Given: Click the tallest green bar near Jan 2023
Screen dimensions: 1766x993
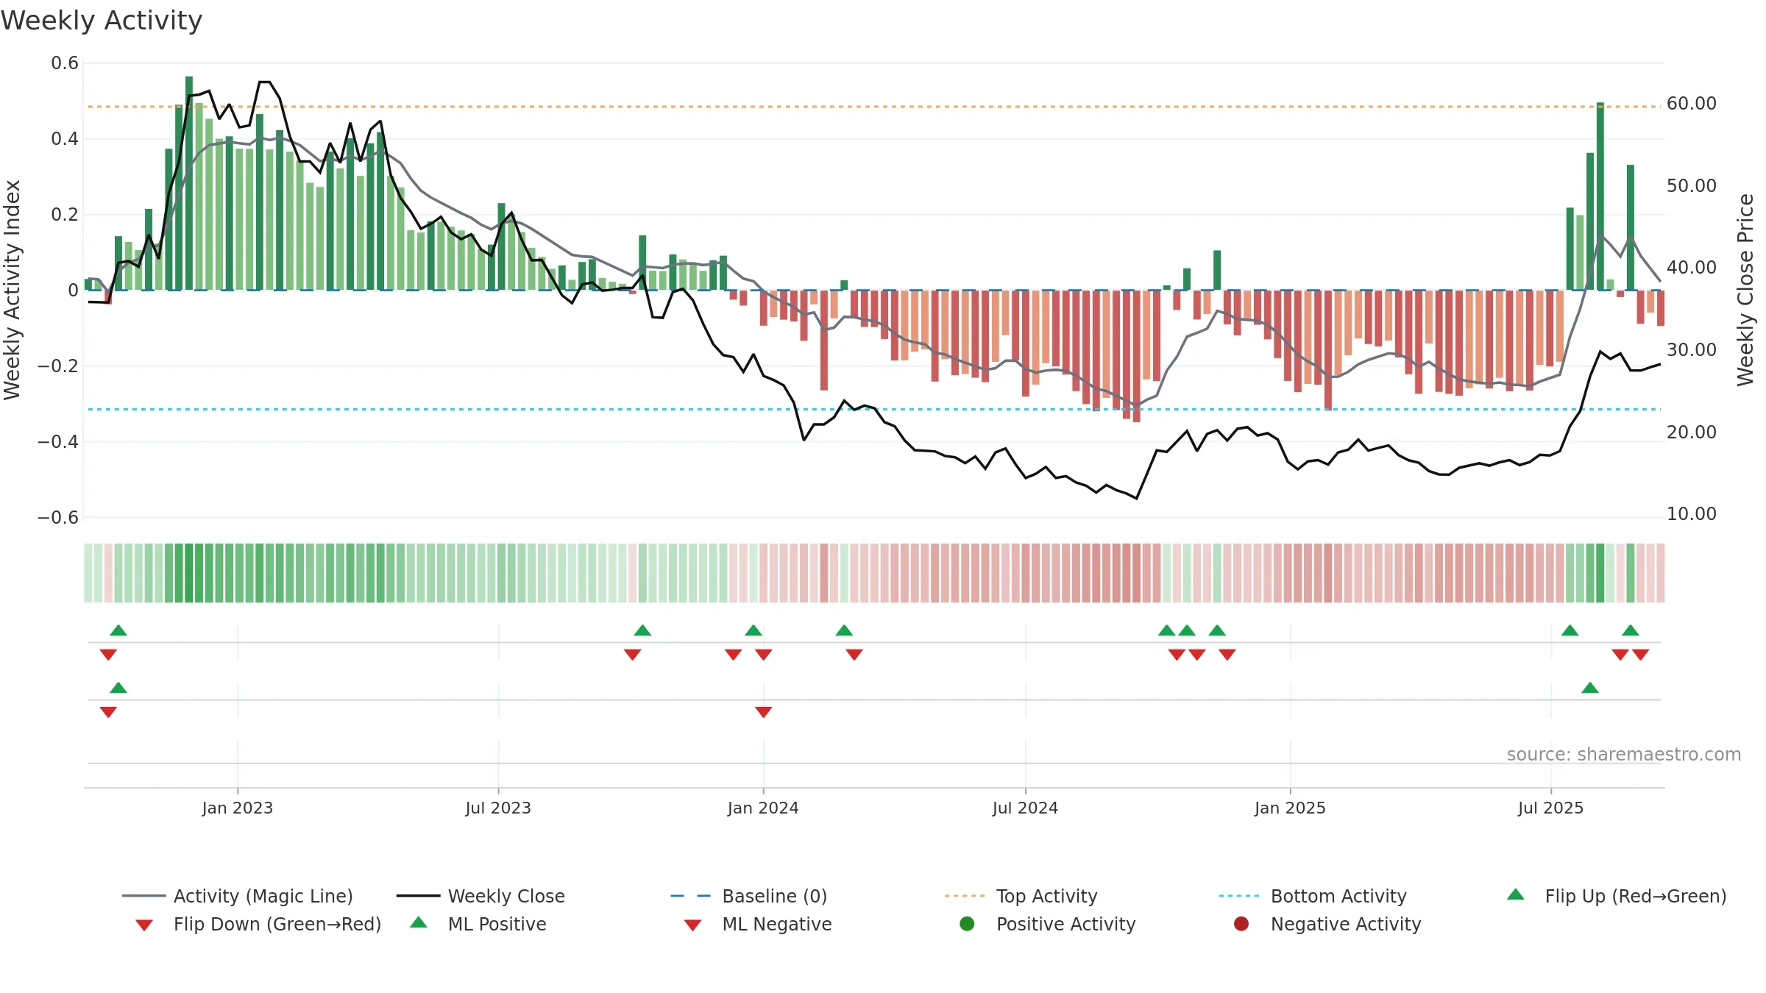Looking at the screenshot, I should pyautogui.click(x=189, y=183).
